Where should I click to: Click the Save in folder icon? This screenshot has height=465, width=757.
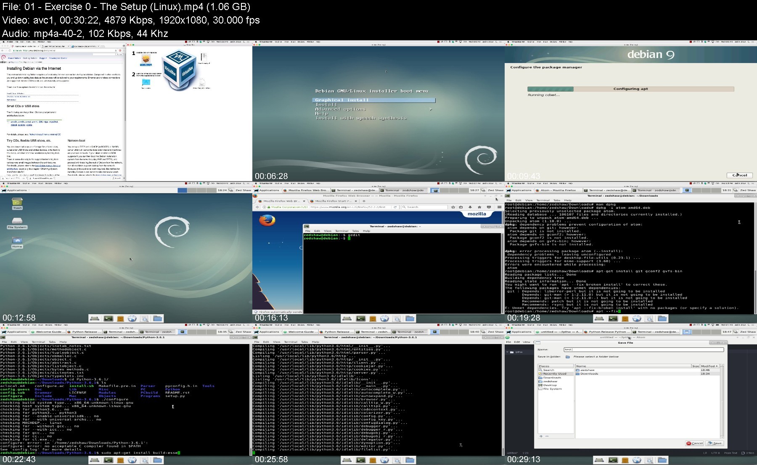click(568, 357)
